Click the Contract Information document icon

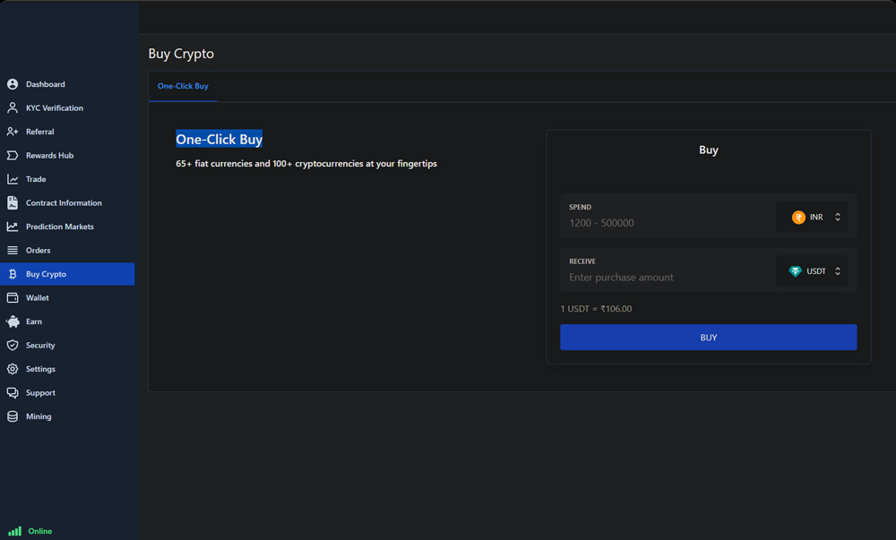tap(13, 203)
